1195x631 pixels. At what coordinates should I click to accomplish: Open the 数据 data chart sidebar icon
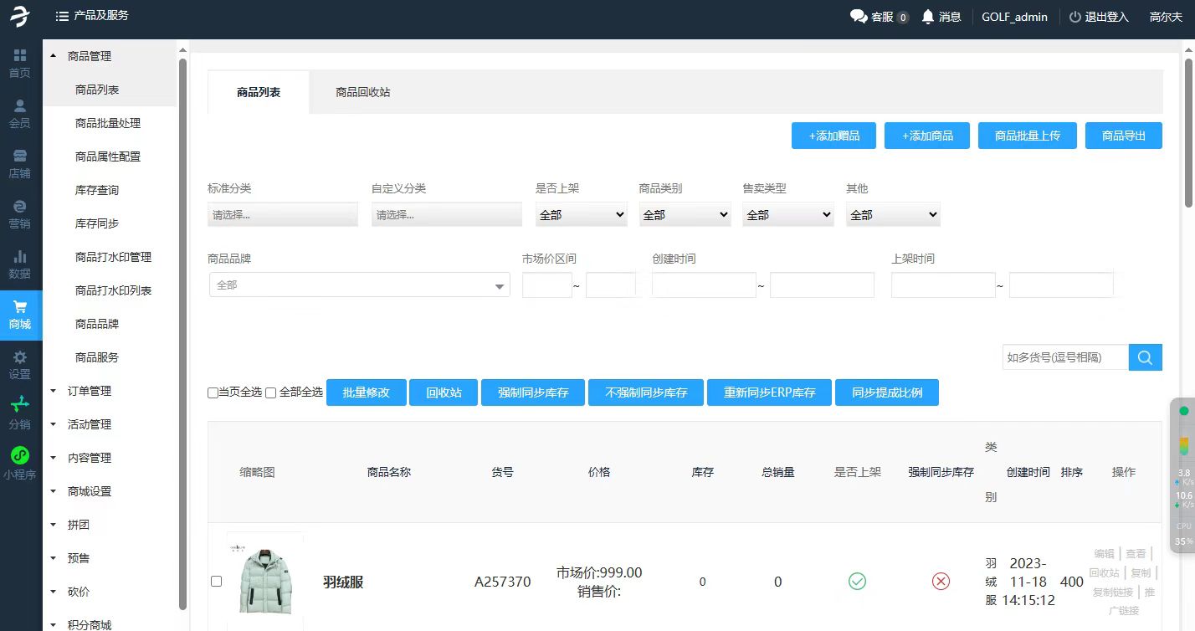coord(20,264)
